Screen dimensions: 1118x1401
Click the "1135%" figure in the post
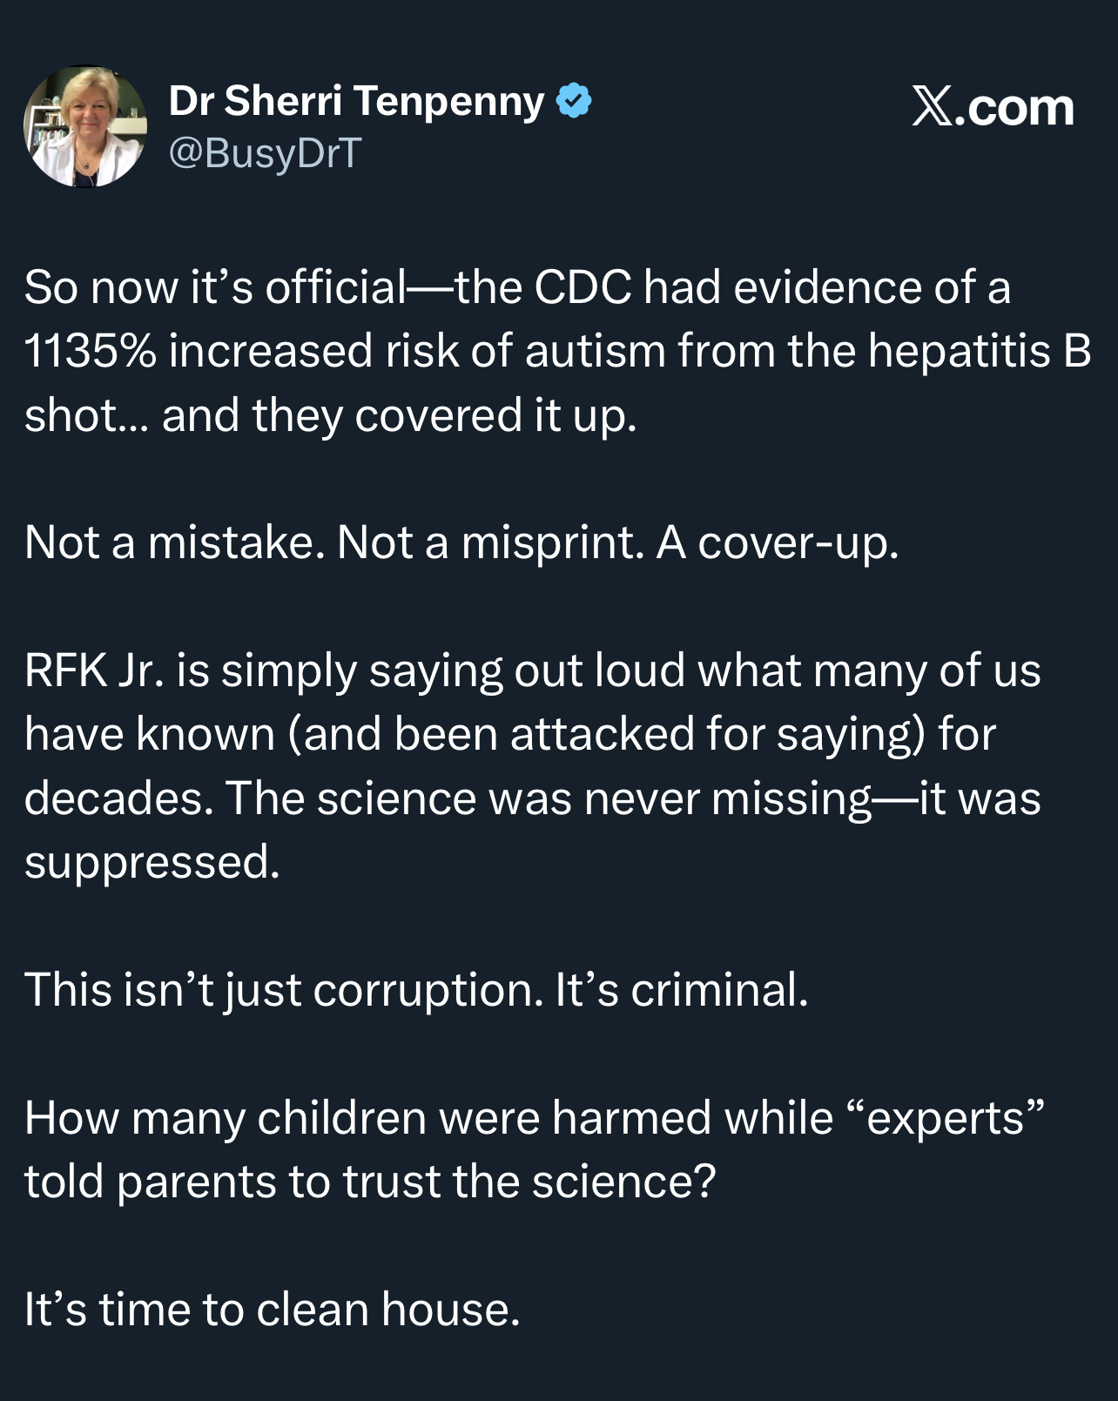click(x=90, y=351)
